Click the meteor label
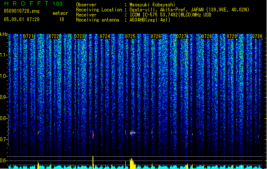The width and height of the screenshot is (267, 169). [x=60, y=13]
